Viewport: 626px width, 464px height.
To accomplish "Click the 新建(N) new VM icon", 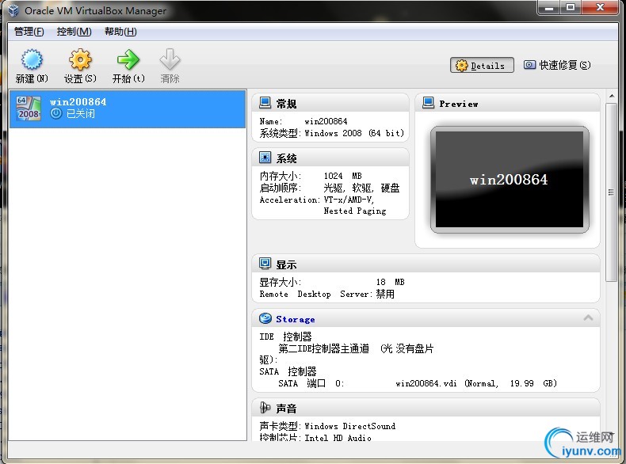I will tap(32, 60).
